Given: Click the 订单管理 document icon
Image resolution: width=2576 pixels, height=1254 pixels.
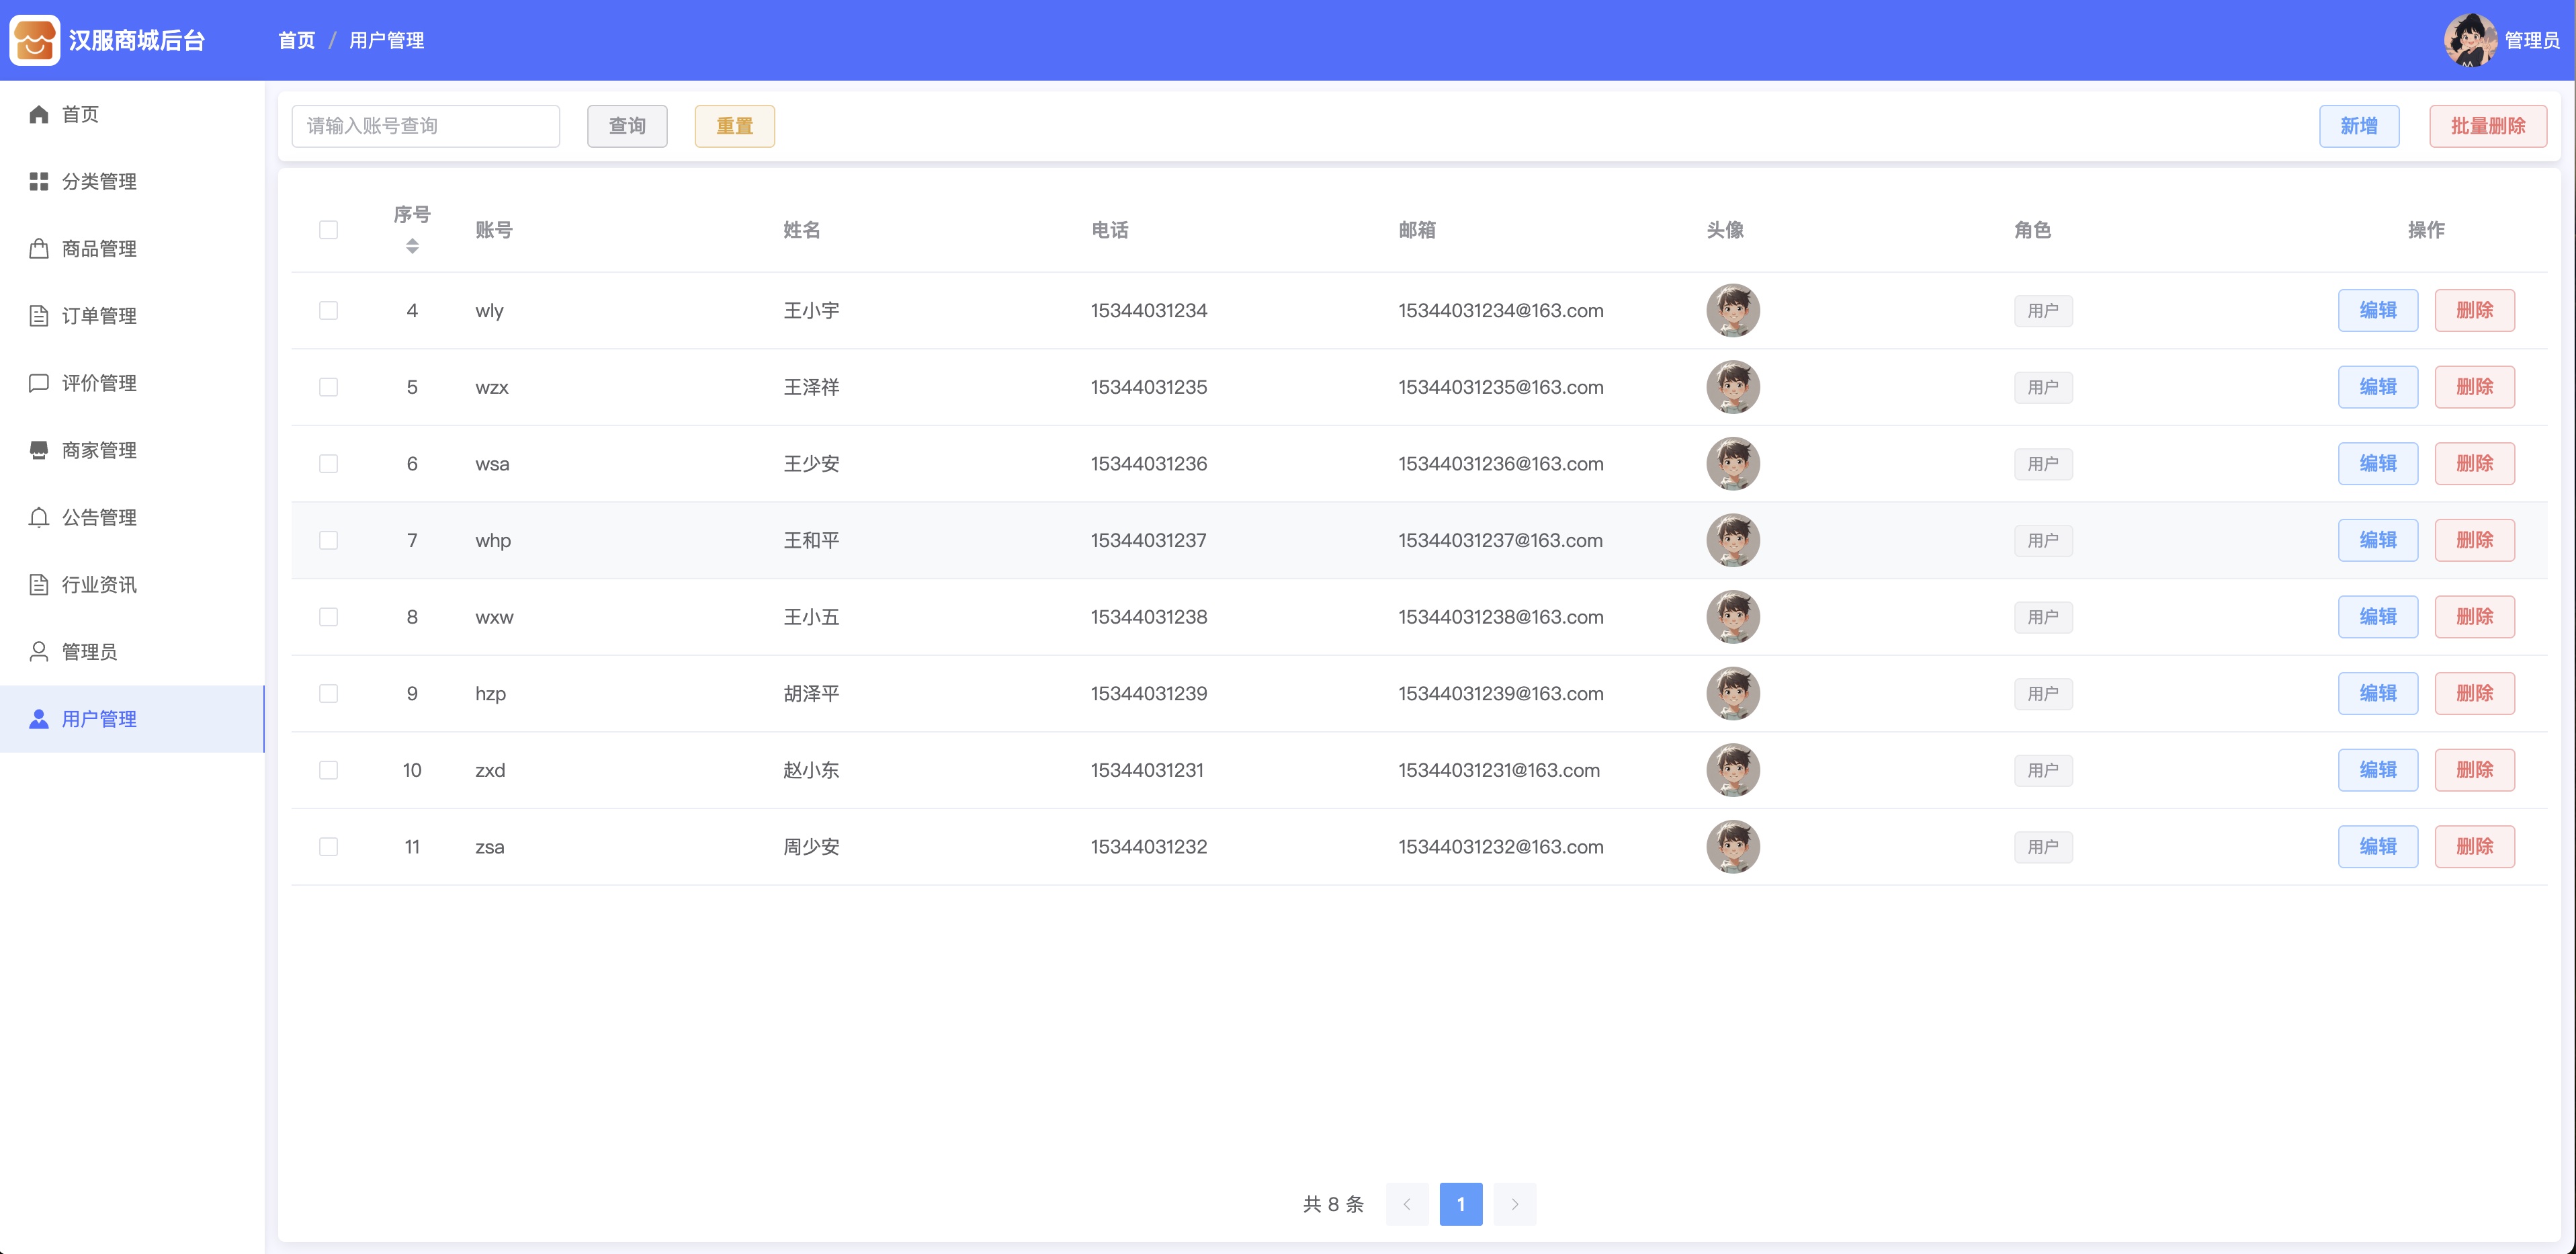Looking at the screenshot, I should click(39, 316).
